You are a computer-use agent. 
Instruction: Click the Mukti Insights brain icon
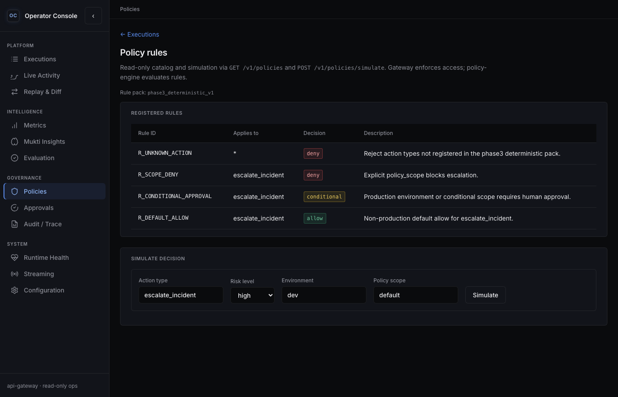pos(15,142)
